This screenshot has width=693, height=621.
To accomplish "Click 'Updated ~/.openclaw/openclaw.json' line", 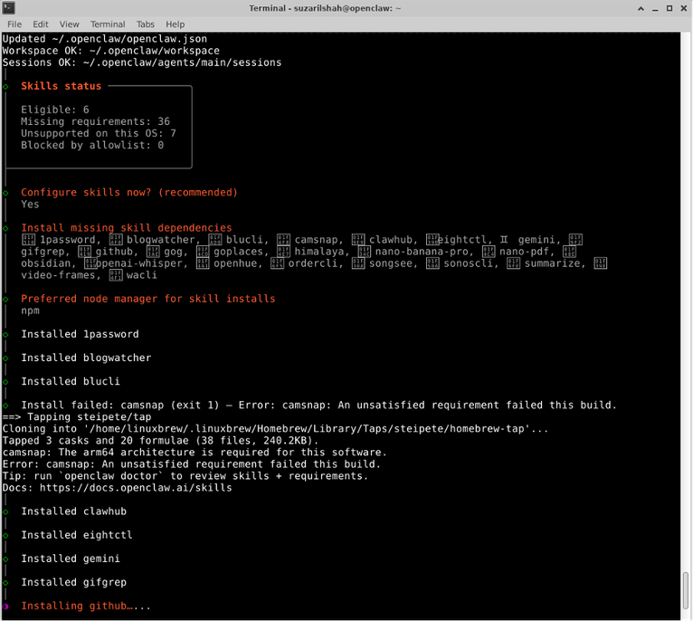I will click(x=105, y=39).
